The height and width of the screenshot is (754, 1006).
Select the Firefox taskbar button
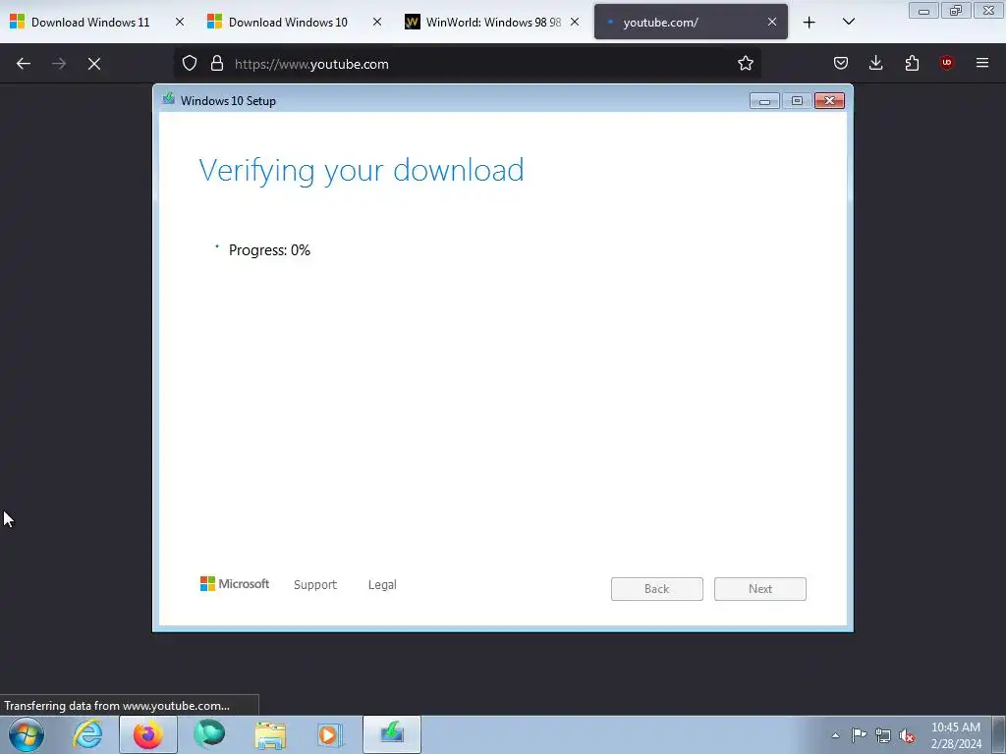[x=148, y=734]
